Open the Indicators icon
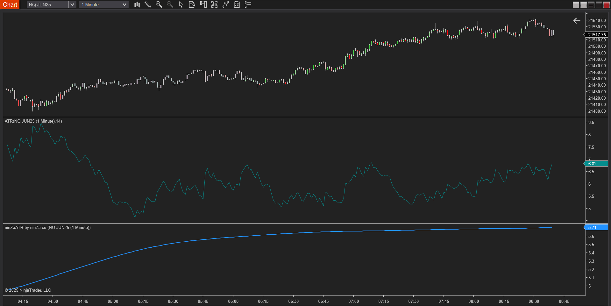The height and width of the screenshot is (306, 611). pyautogui.click(x=226, y=4)
